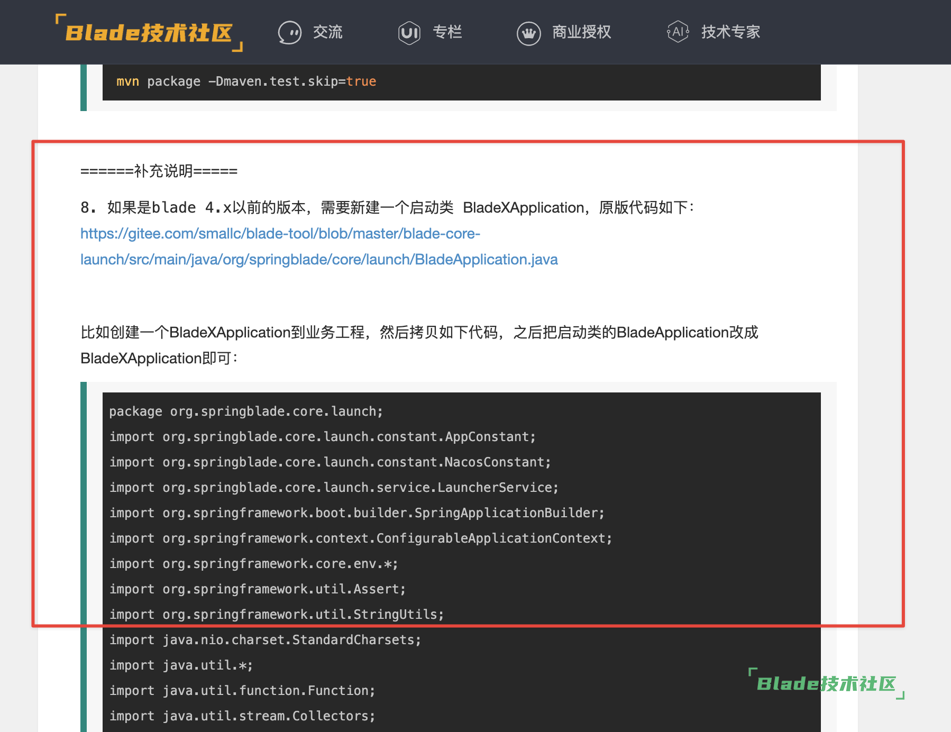The width and height of the screenshot is (951, 732).
Task: Click the '======补充说明=====' heading text
Action: coord(159,171)
